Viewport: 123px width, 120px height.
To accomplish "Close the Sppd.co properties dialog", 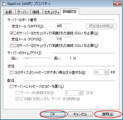I will pos(117,4).
